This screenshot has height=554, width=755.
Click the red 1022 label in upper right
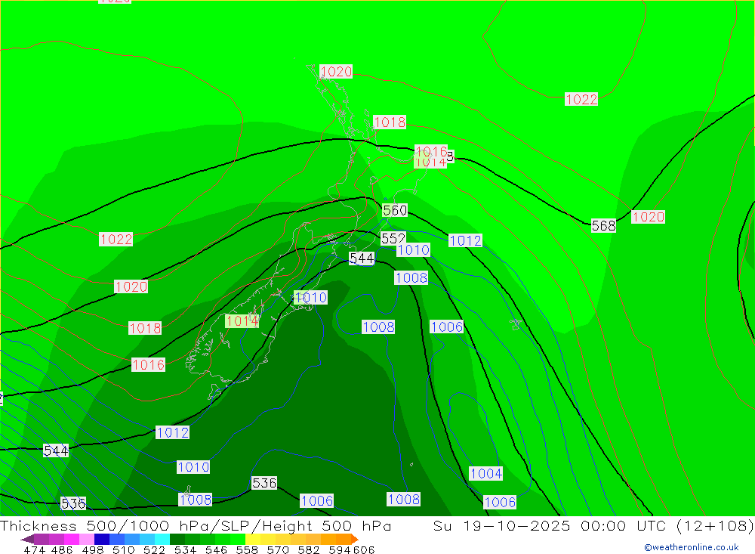[581, 99]
